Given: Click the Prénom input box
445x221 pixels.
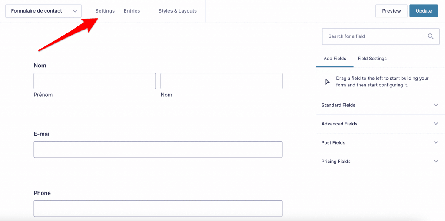Looking at the screenshot, I should (95, 81).
